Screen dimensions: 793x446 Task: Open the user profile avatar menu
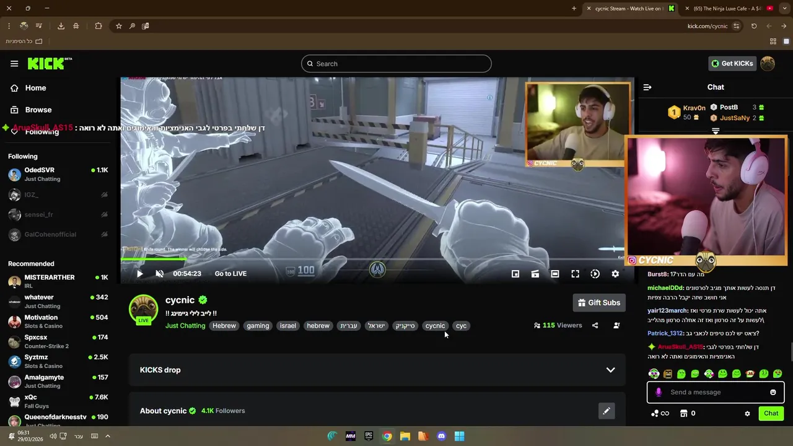(768, 63)
